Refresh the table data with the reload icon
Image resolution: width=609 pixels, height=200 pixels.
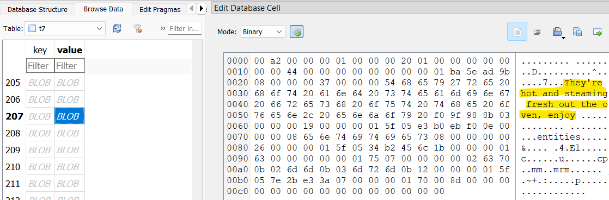coord(117,28)
